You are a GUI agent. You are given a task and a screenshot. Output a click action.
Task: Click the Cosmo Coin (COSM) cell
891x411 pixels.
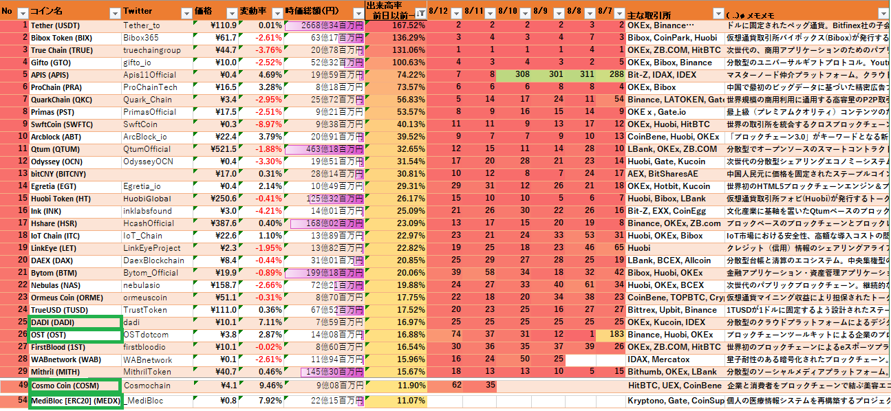tap(75, 386)
